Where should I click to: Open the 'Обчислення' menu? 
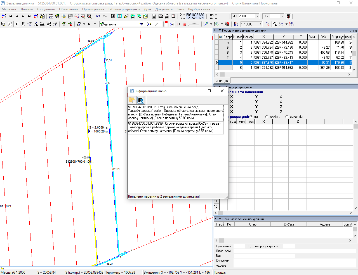click(x=69, y=9)
